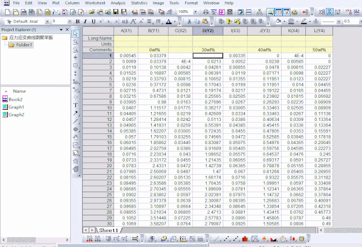
Task: Open the Plot menu
Action: point(56,3)
